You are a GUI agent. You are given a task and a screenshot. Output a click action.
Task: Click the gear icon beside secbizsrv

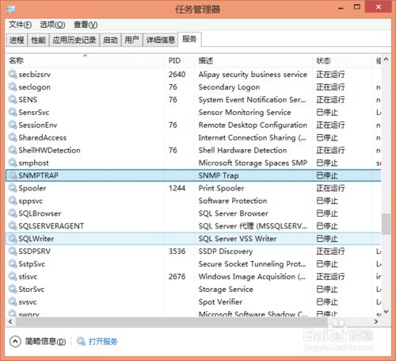pyautogui.click(x=12, y=75)
